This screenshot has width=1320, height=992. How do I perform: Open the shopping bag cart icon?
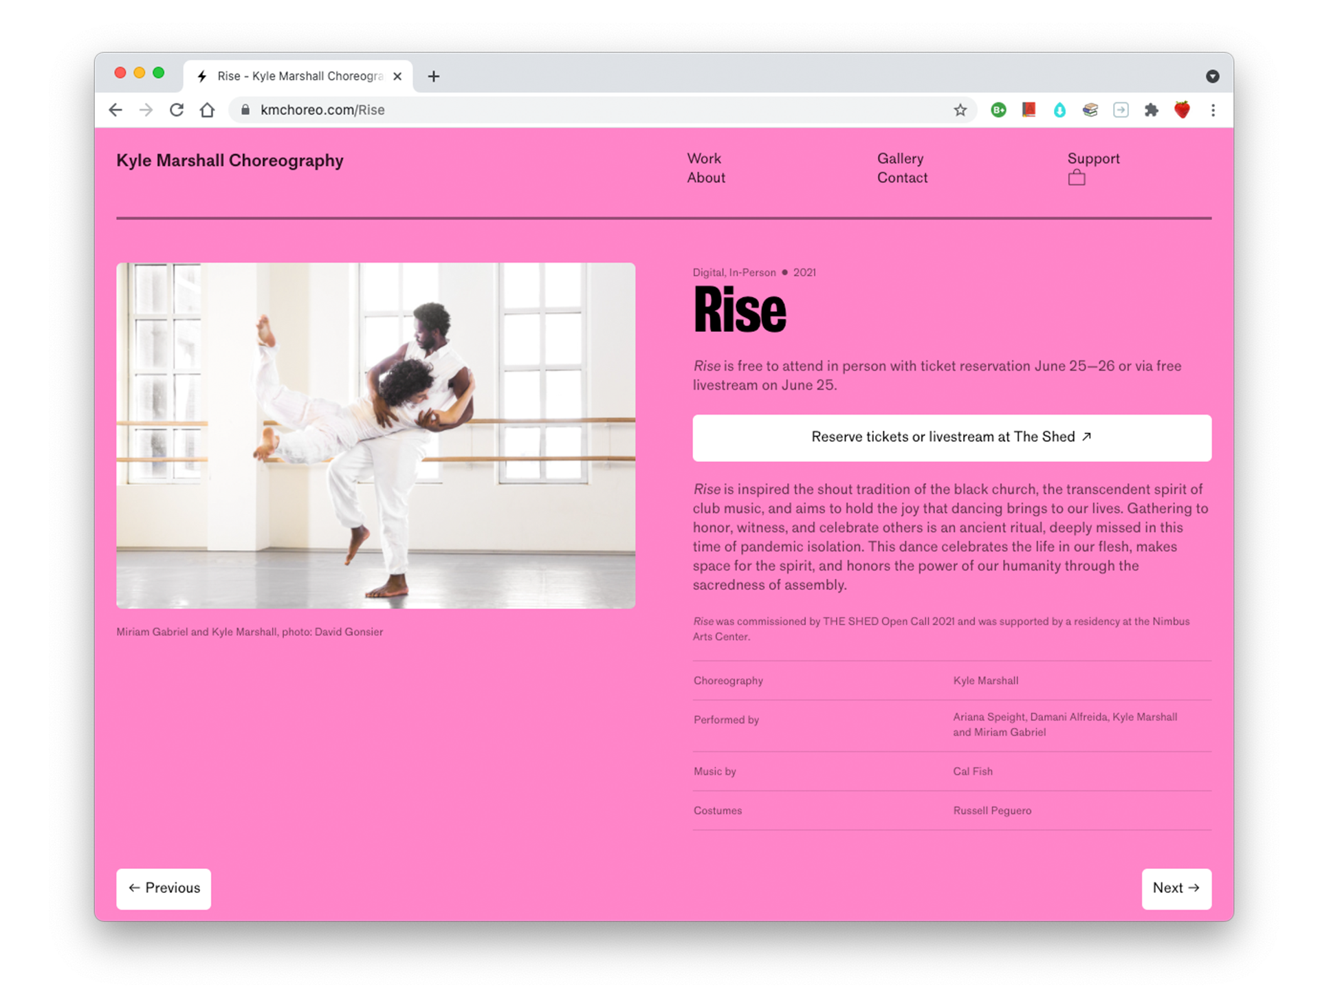1077,178
